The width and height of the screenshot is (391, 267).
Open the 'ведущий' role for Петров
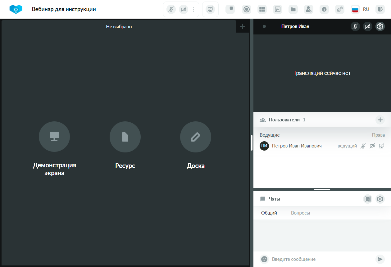click(x=347, y=146)
